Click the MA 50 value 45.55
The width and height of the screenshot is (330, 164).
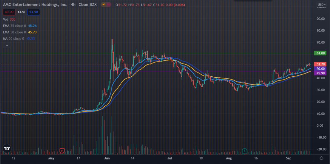point(31,39)
